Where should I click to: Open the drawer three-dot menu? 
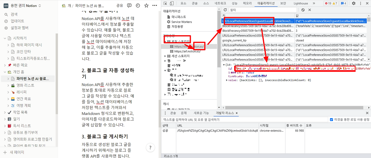(x=165, y=113)
